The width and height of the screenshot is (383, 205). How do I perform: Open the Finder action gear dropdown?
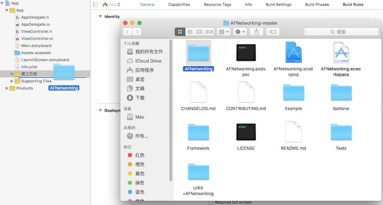point(240,32)
